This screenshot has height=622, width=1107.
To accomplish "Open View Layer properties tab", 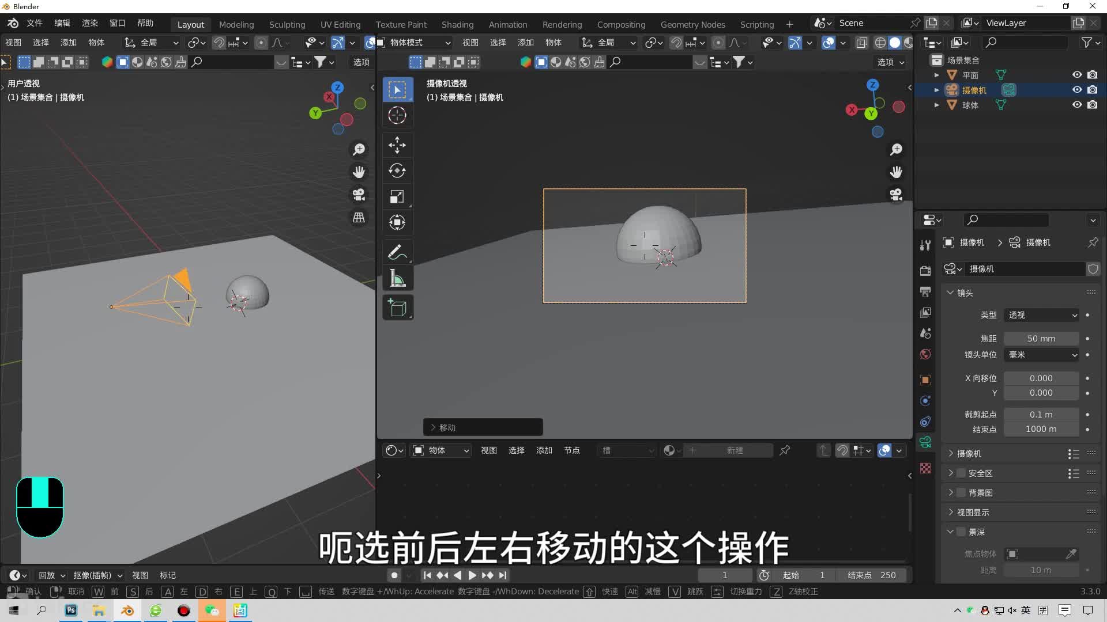I will [x=925, y=312].
